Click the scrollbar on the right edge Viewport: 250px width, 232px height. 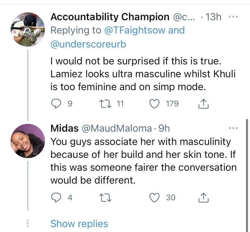(x=247, y=175)
